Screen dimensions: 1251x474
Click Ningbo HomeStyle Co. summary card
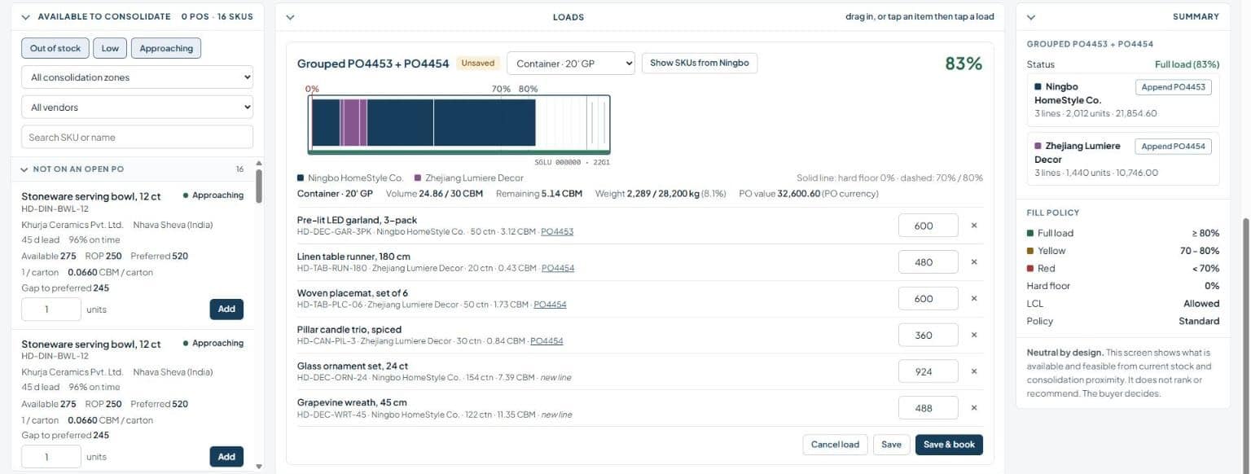coord(1122,99)
